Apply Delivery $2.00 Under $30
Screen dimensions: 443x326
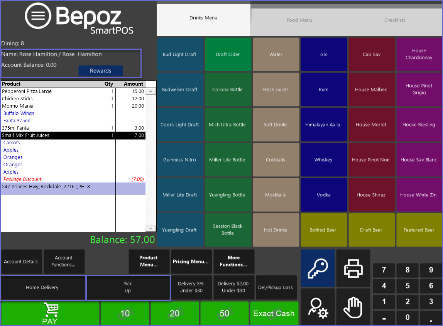point(233,287)
